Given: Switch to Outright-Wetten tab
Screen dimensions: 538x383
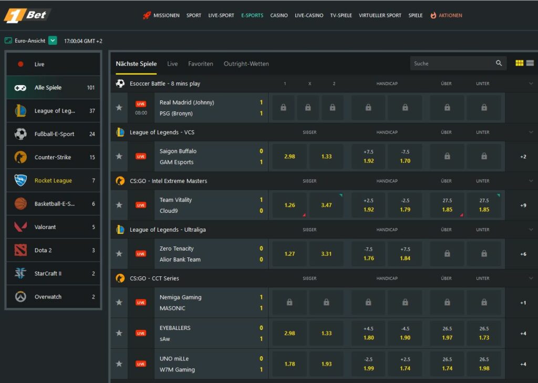Looking at the screenshot, I should click(x=246, y=64).
